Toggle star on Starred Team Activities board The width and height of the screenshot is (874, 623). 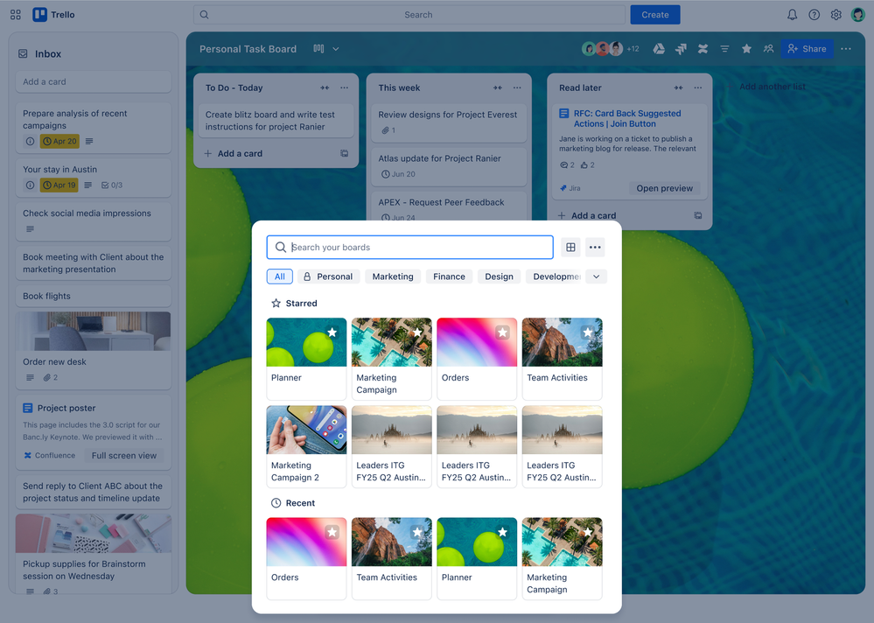(x=588, y=332)
